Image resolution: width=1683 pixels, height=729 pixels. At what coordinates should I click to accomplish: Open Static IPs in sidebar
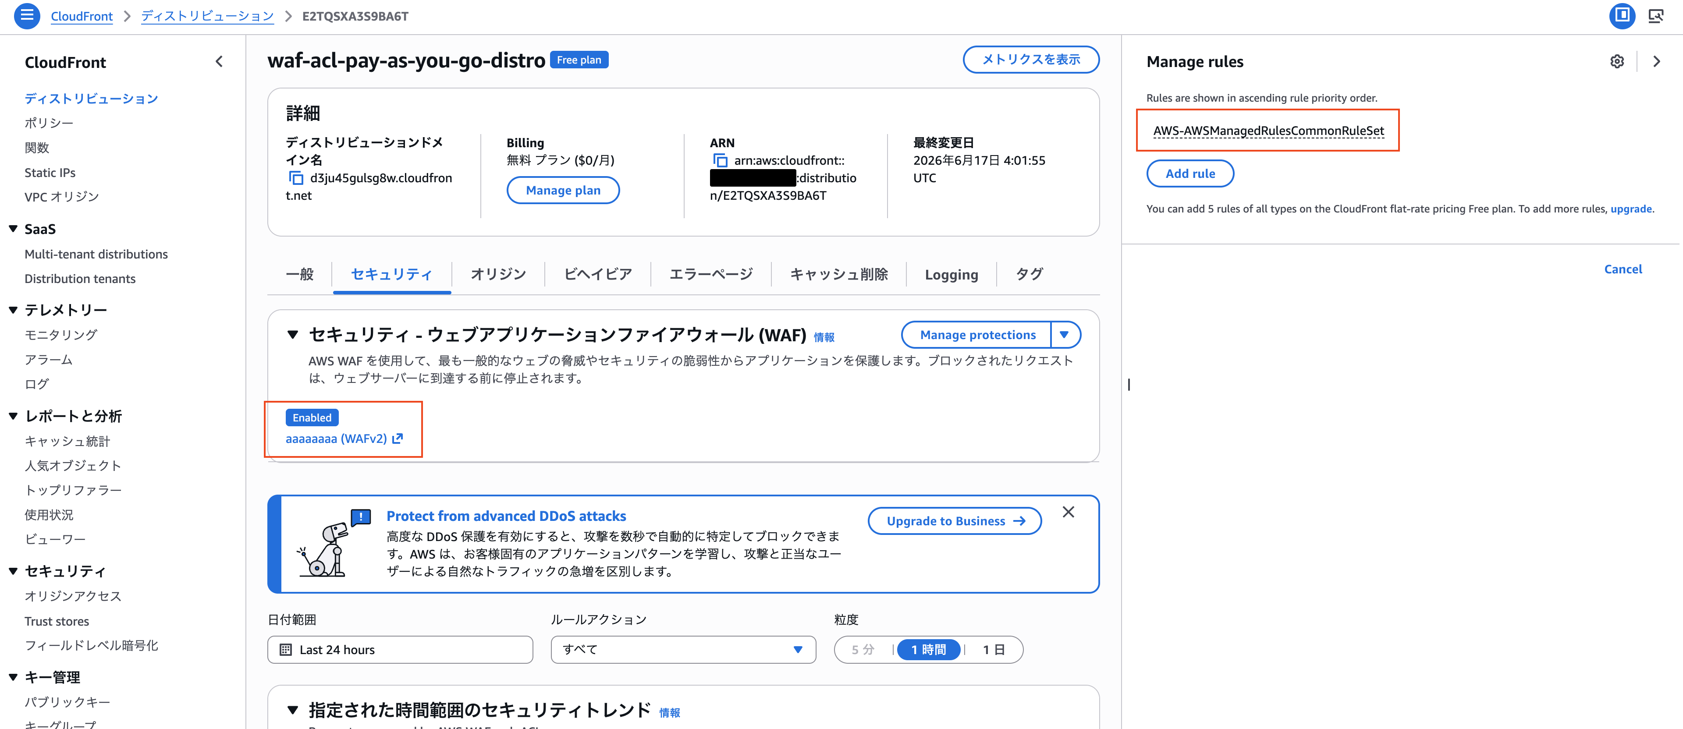click(x=50, y=173)
